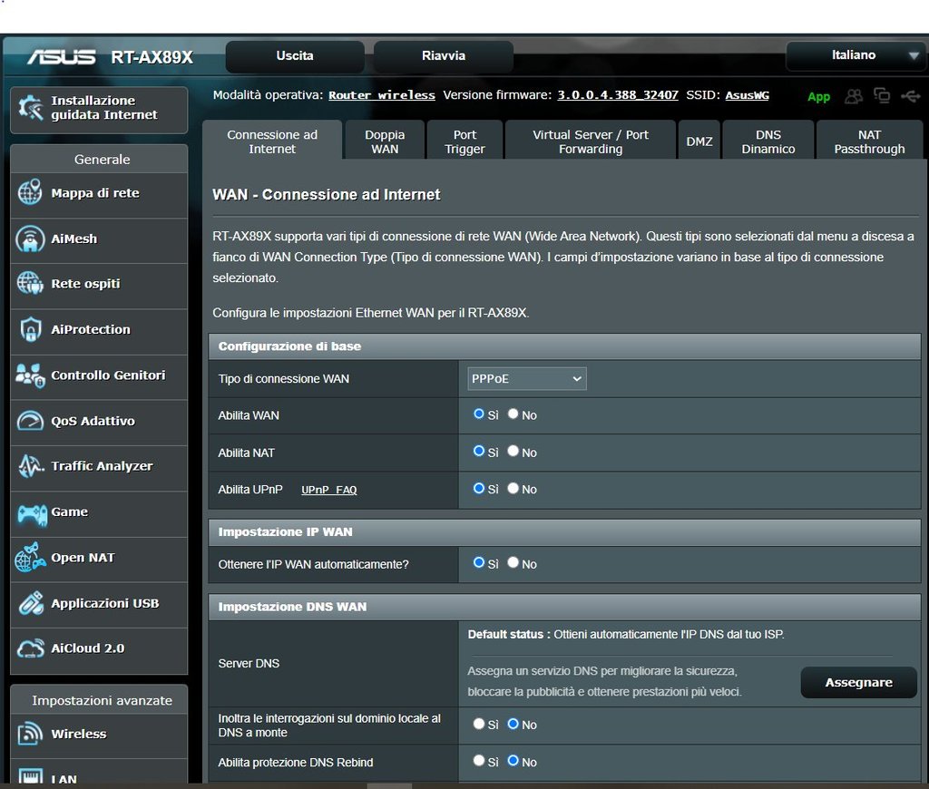Viewport: 929px width, 789px height.
Task: Enable DNS Rebind protection with Sì
Action: pos(479,761)
